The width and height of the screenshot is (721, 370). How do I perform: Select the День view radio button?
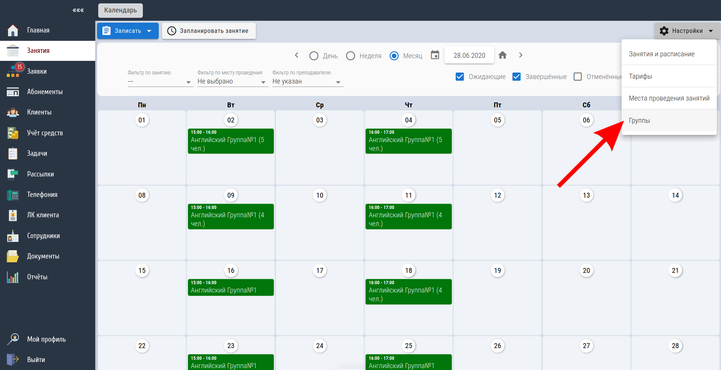[314, 56]
